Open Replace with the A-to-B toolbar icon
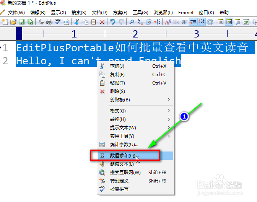Image resolution: width=257 pixels, height=202 pixels. [x=140, y=22]
